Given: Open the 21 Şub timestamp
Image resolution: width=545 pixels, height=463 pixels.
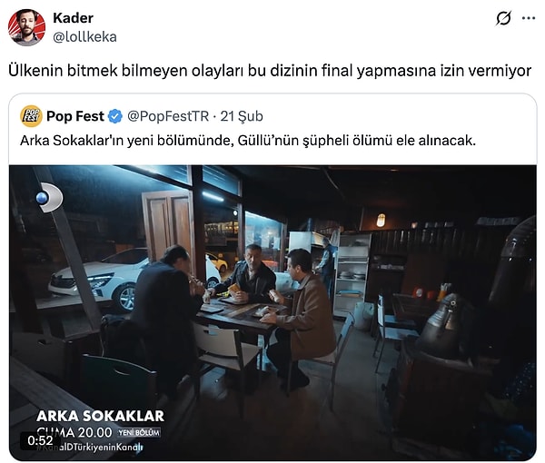Looking at the screenshot, I should tap(242, 116).
